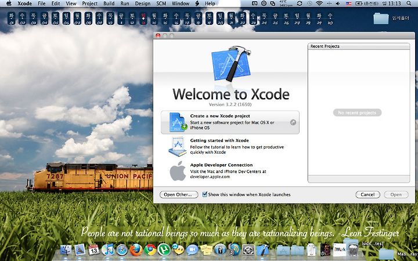Viewport: 418px width, 261px height.
Task: Click the Xcode hammer logo in welcome window
Action: pyautogui.click(x=231, y=64)
